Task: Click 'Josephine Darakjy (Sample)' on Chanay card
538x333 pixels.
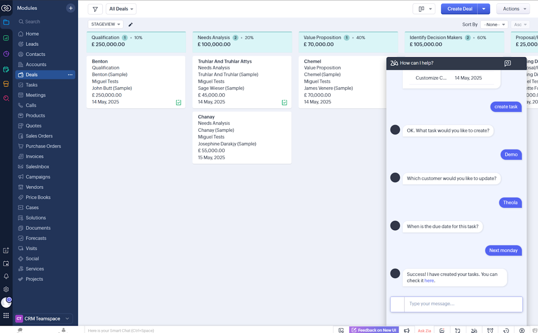Action: click(227, 144)
